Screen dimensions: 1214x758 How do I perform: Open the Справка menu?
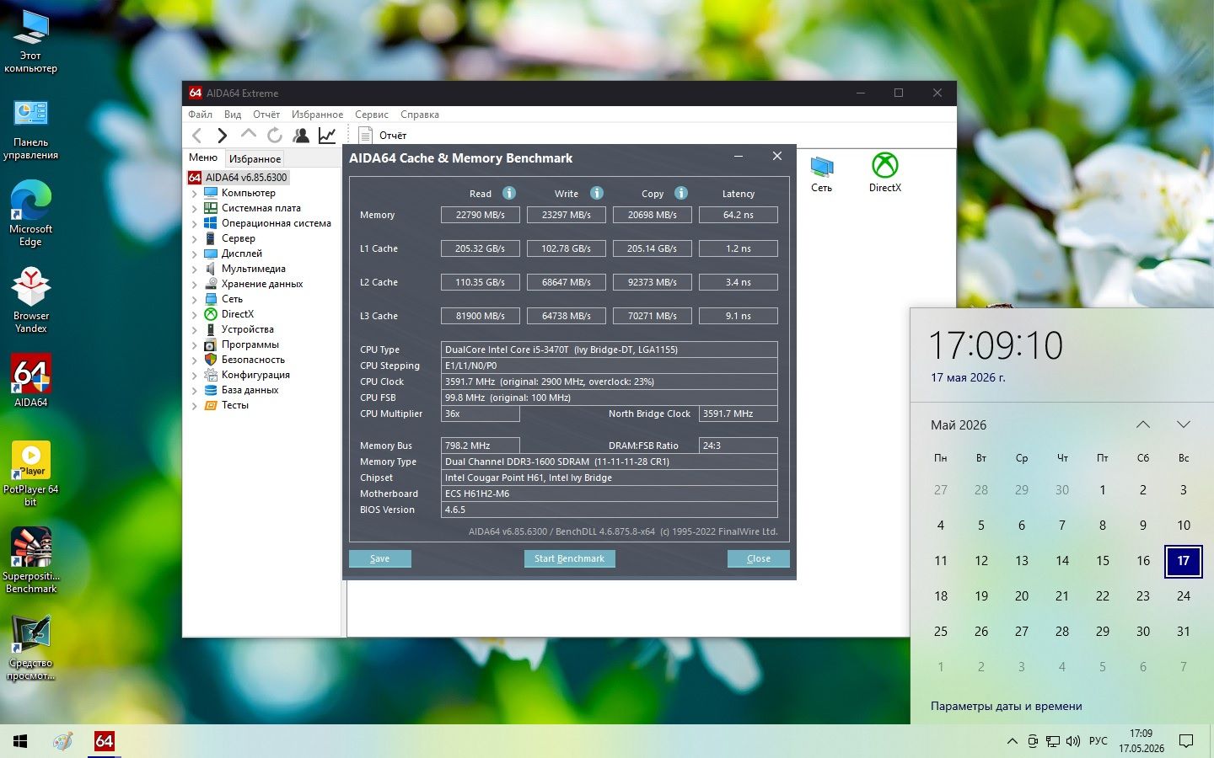pos(420,115)
